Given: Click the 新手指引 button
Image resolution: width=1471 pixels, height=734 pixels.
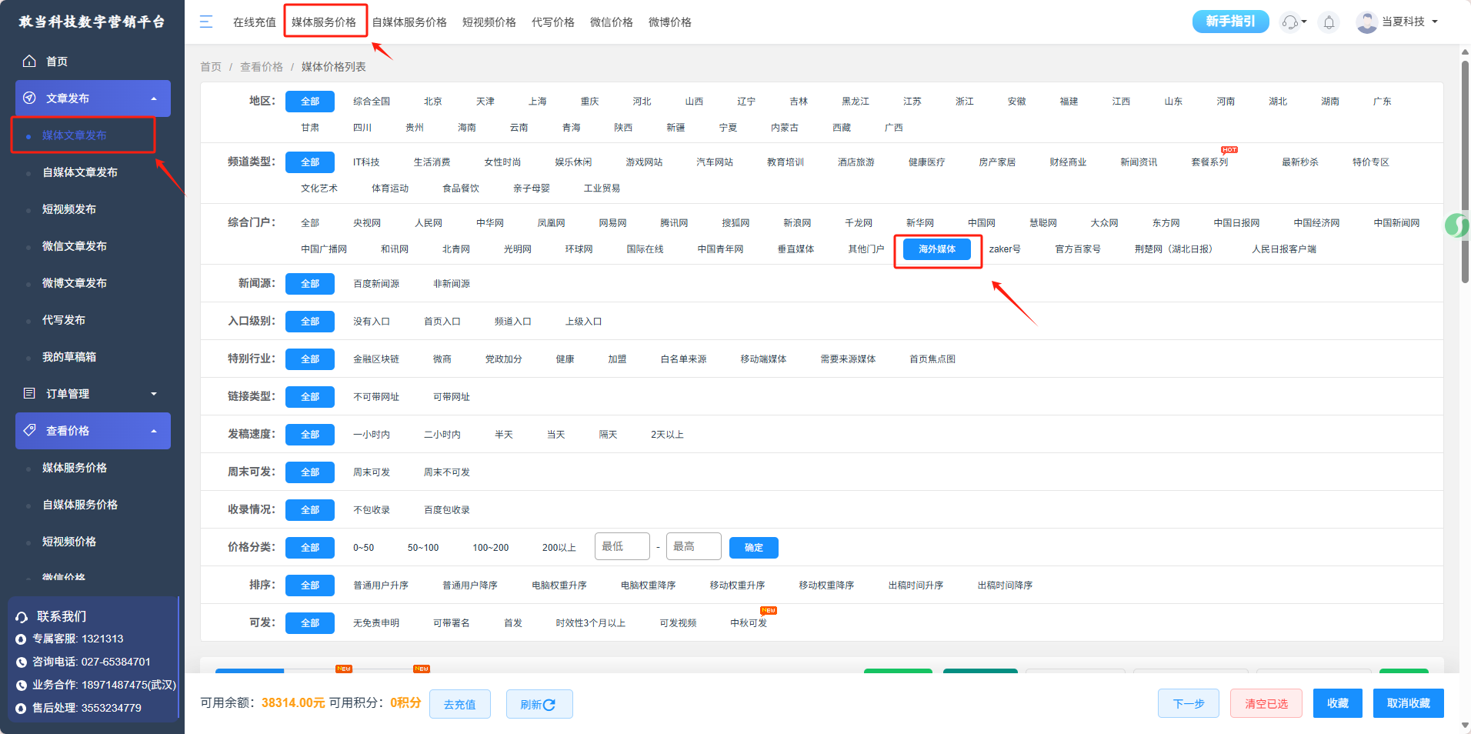Looking at the screenshot, I should [x=1231, y=22].
